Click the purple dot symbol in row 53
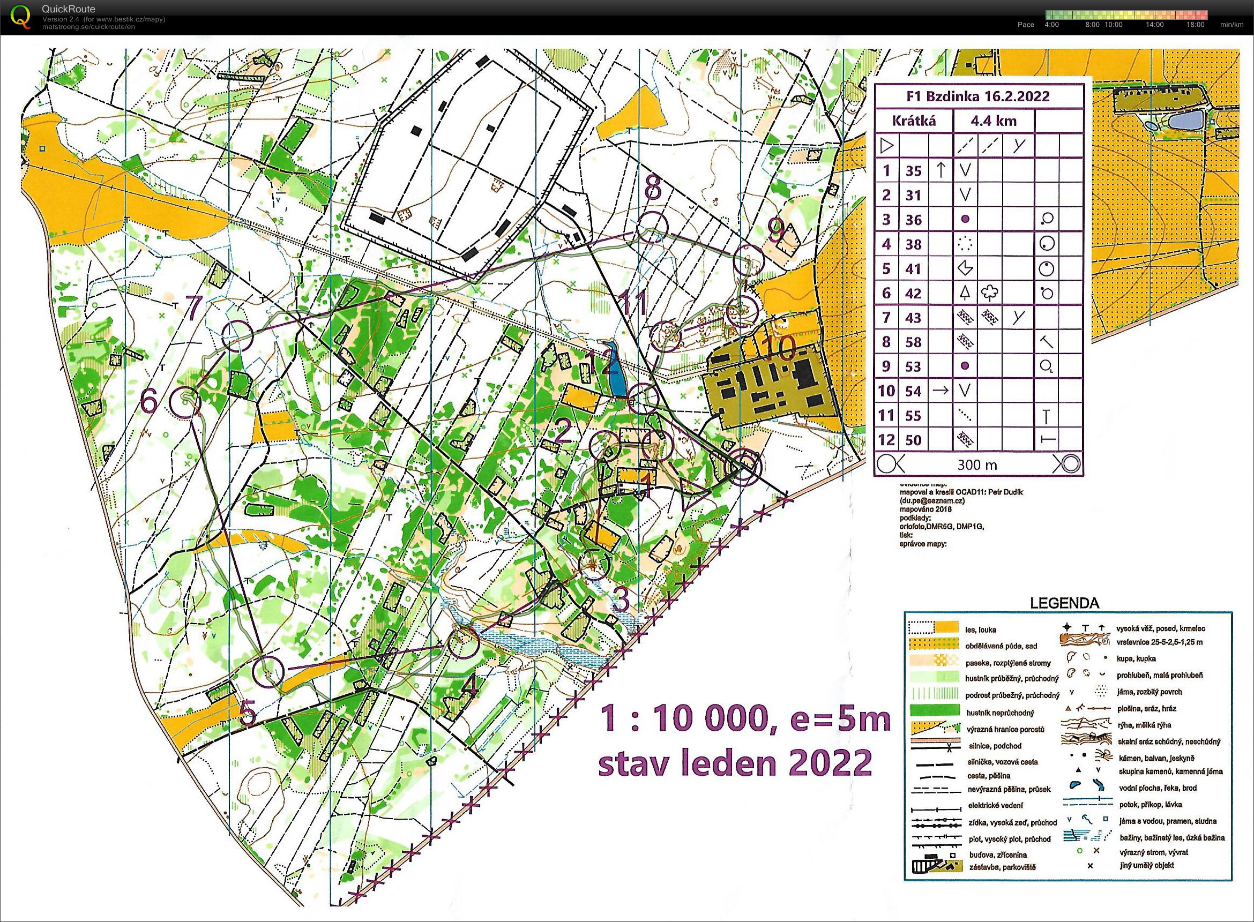 tap(965, 366)
